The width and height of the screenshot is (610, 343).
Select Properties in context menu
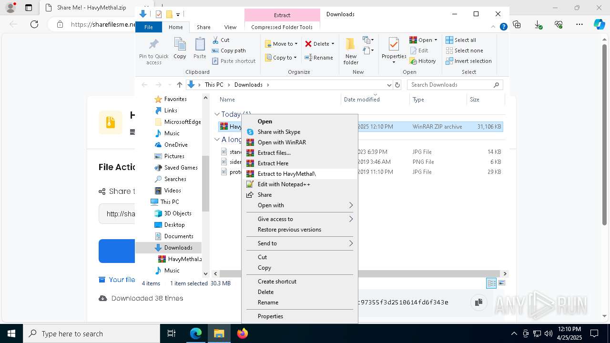click(300, 316)
